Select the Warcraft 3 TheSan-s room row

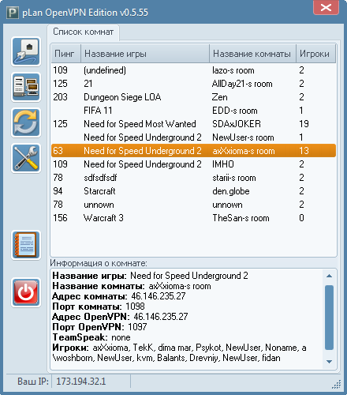[193, 218]
